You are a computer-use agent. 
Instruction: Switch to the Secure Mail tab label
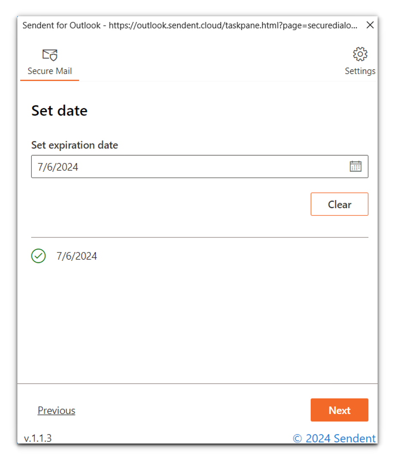pos(50,71)
